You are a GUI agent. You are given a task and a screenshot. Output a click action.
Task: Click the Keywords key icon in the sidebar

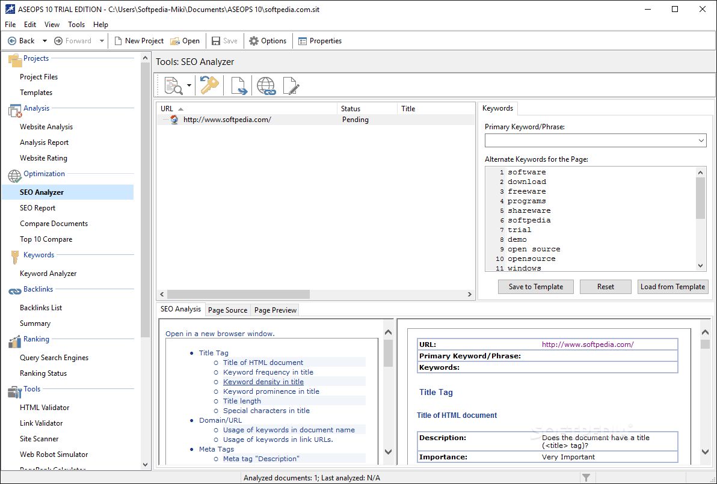point(15,257)
